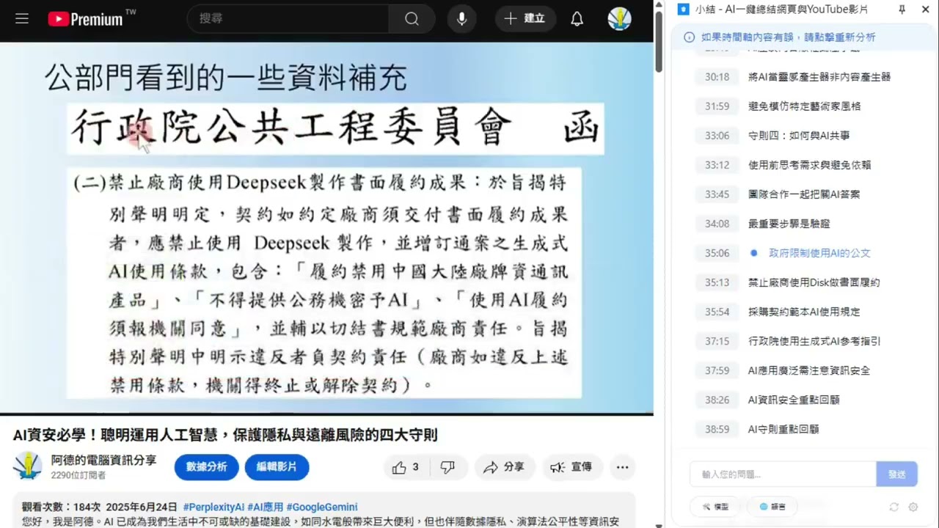Like the video with thumbs-up
The width and height of the screenshot is (939, 528).
click(x=406, y=467)
